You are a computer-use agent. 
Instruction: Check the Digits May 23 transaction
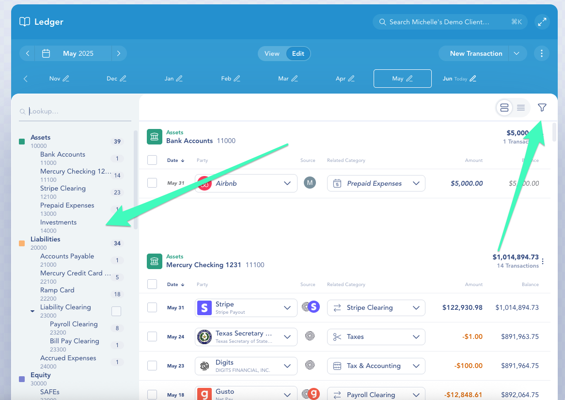click(152, 366)
